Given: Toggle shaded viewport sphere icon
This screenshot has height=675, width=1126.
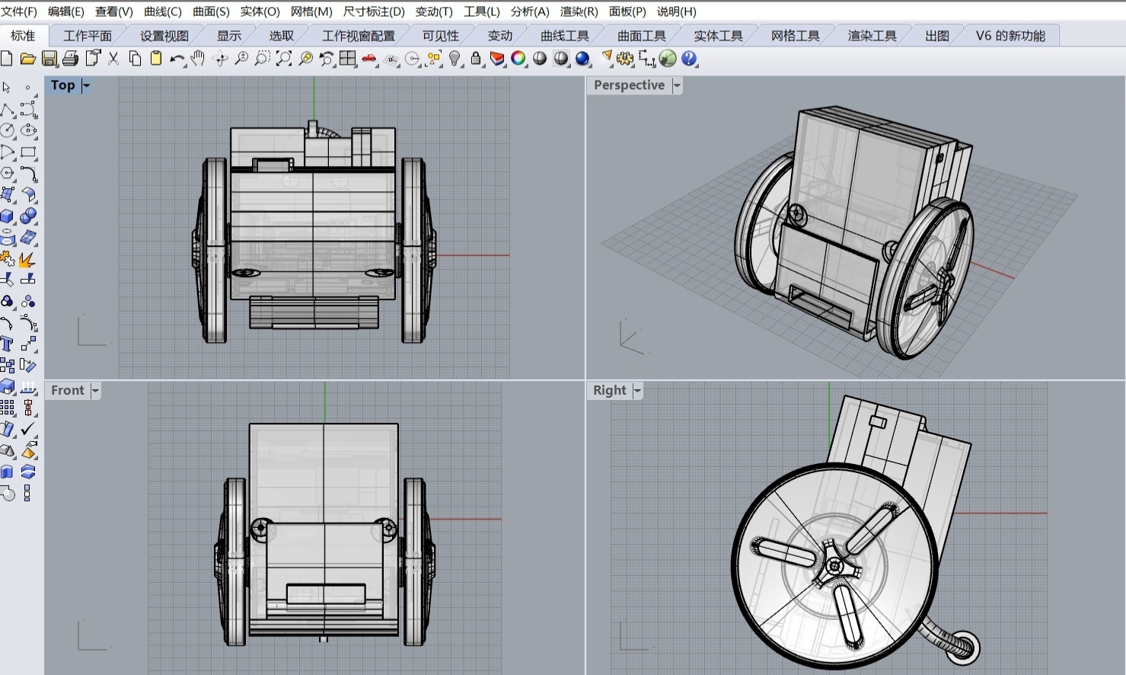Looking at the screenshot, I should pos(540,59).
